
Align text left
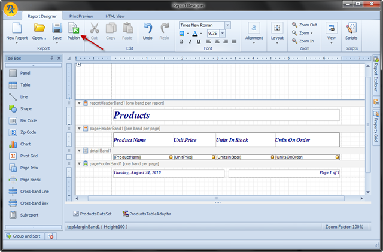[209, 41]
